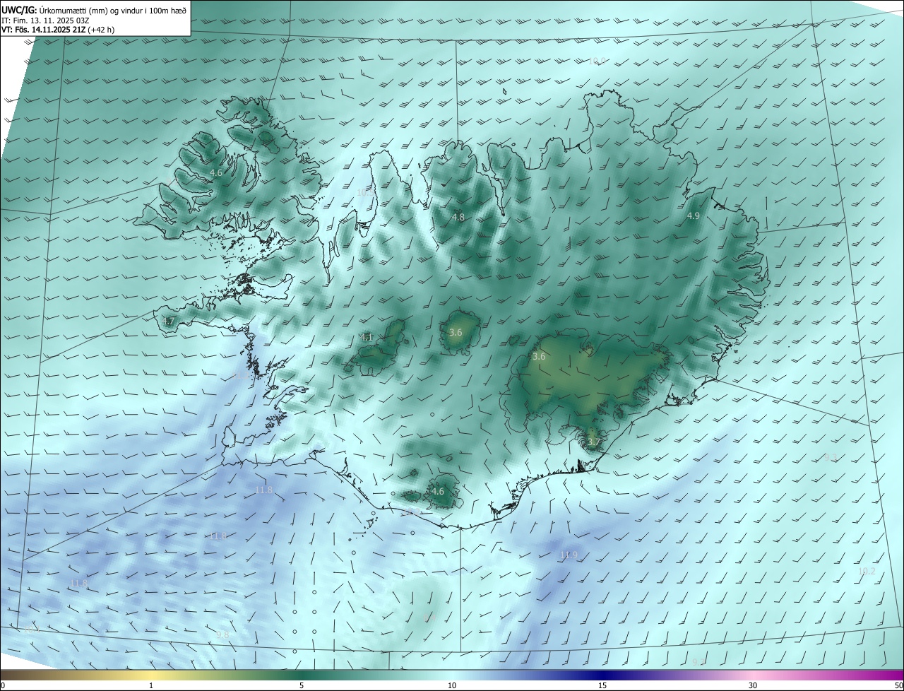Click the colour scale tick label 50
The image size is (904, 691).
click(x=898, y=685)
